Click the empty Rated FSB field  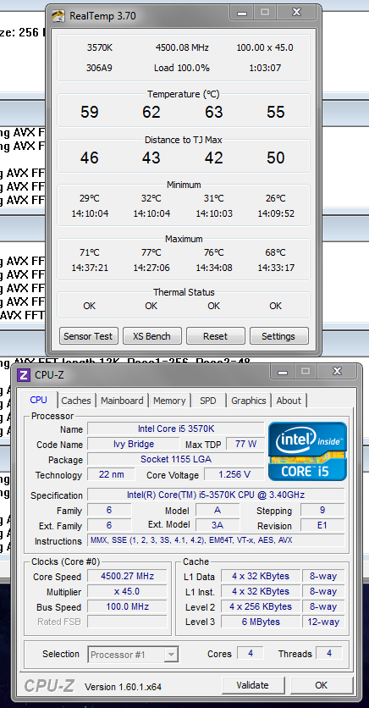(127, 622)
